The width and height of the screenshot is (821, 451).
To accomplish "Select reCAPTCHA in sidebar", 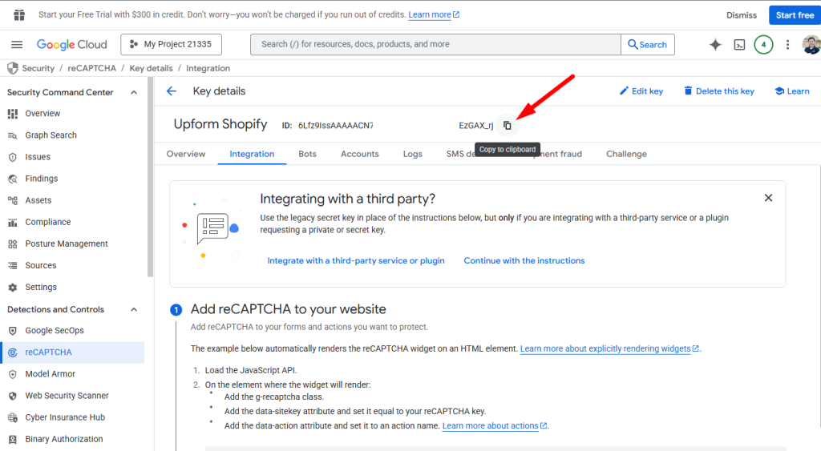I will click(72, 352).
